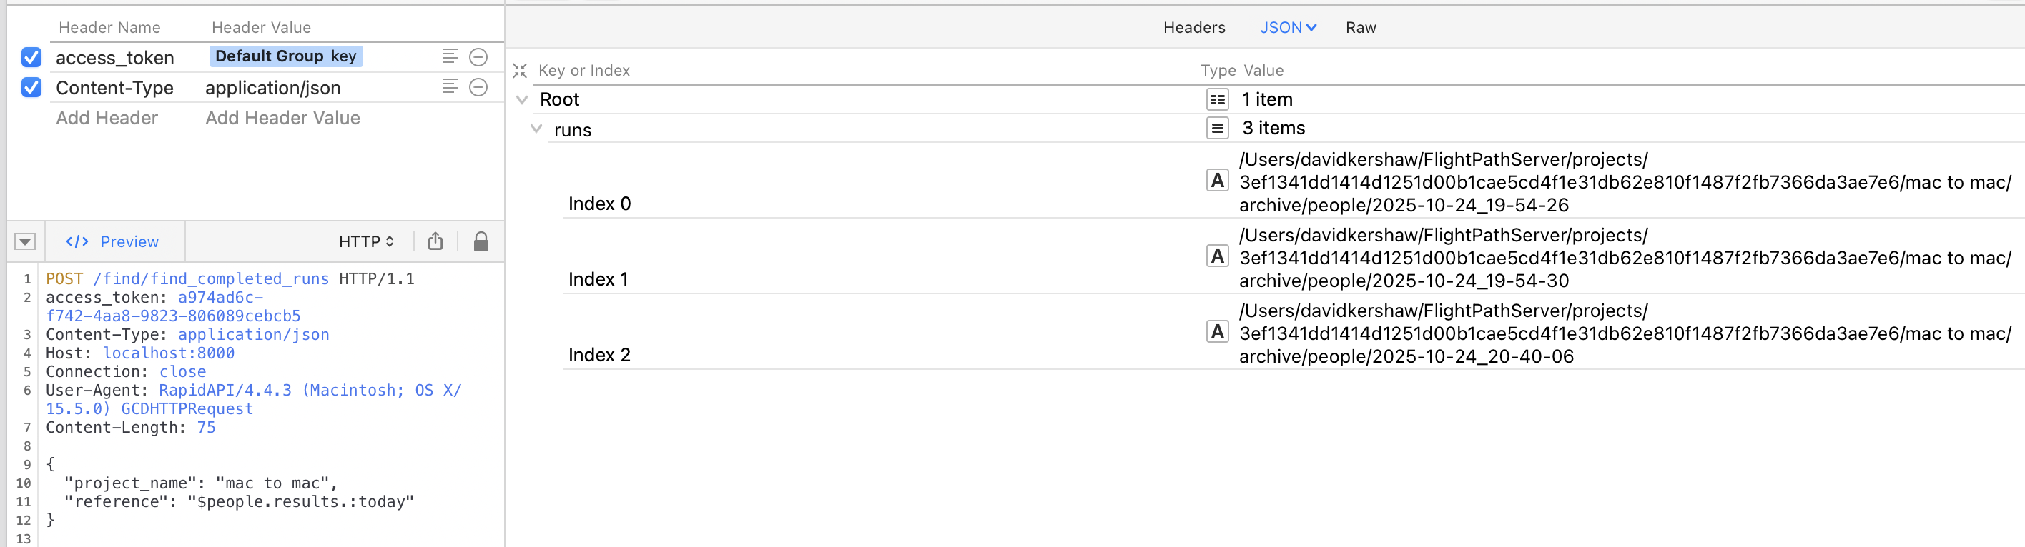The width and height of the screenshot is (2025, 547).
Task: Uncheck the access_token header checkbox
Action: pos(31,57)
